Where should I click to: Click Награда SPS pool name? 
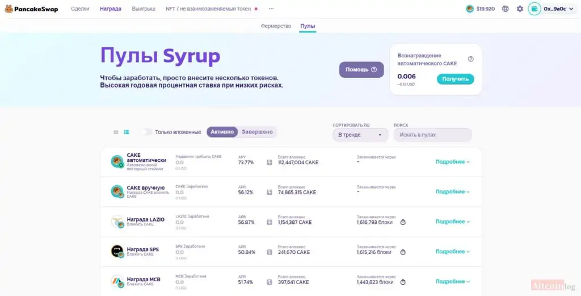tap(142, 249)
